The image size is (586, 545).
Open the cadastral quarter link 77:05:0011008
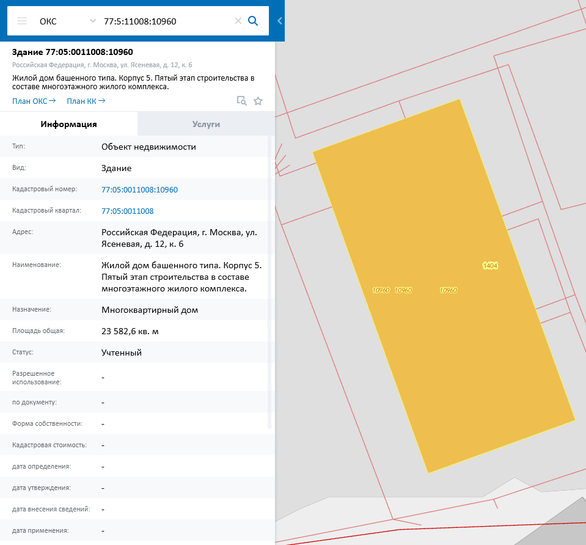(x=127, y=211)
